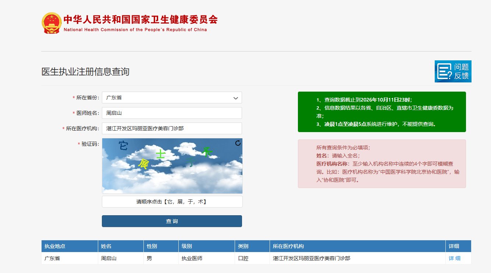
Task: Click the 信息数据结果 notice line in green box
Action: pos(385,112)
